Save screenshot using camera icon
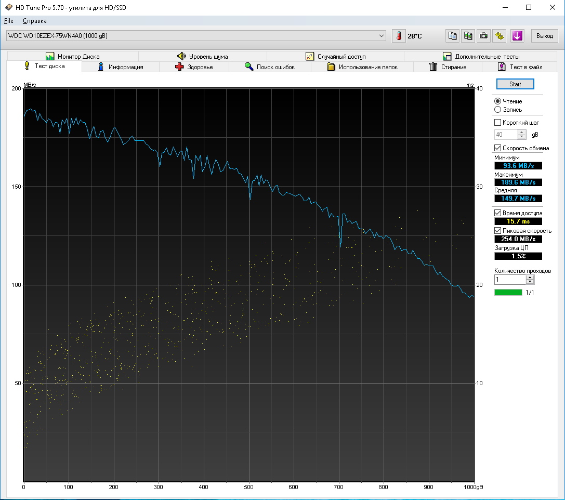Viewport: 565px width, 500px height. click(483, 36)
